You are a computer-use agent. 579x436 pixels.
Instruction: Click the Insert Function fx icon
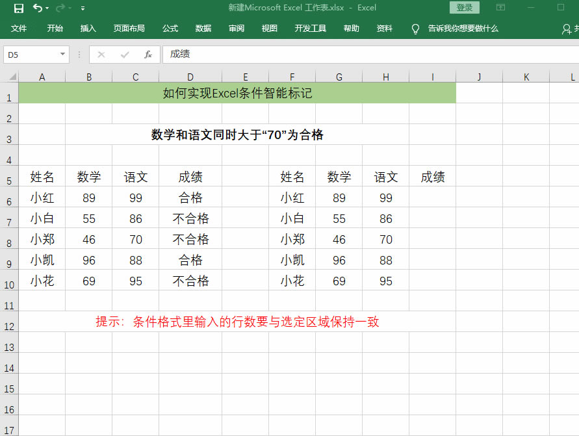148,55
